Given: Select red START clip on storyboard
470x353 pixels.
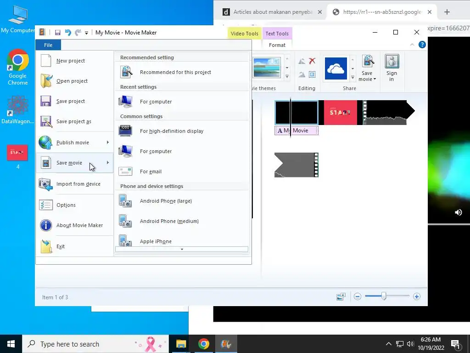Looking at the screenshot, I should 340,113.
